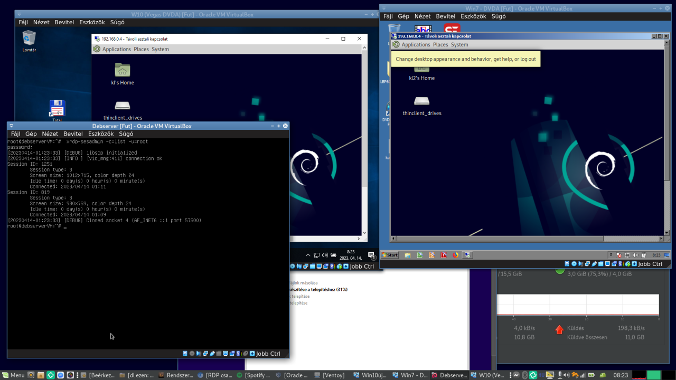The image size is (676, 380).
Task: Open kl2's Home folder icon
Action: [x=421, y=74]
